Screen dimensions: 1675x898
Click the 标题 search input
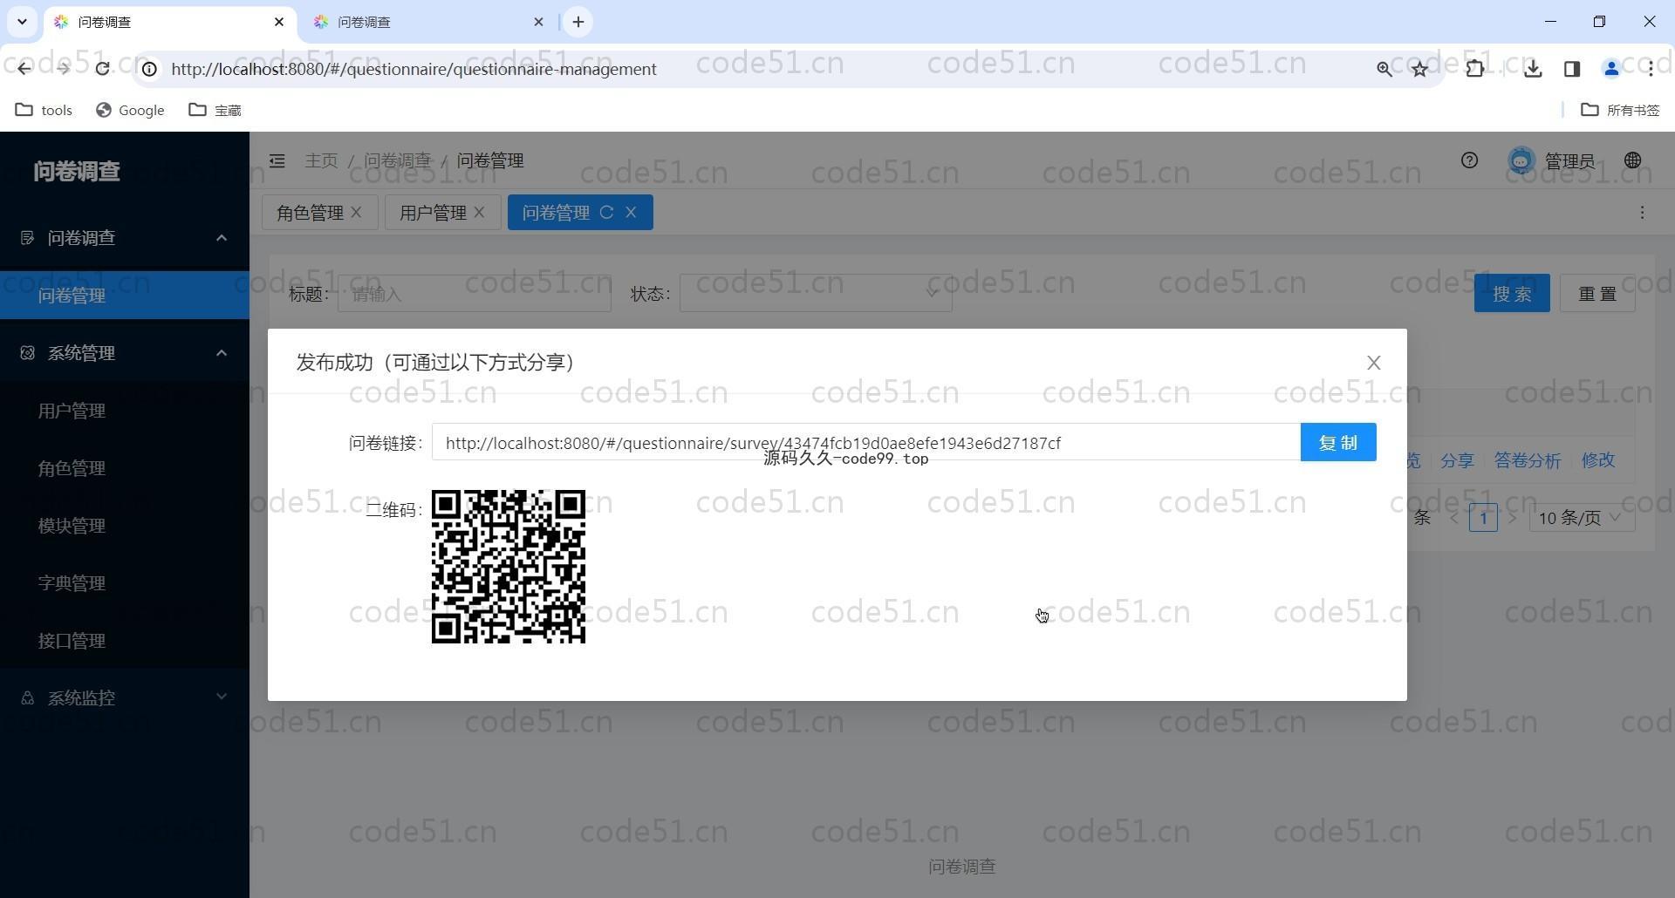[x=475, y=294]
